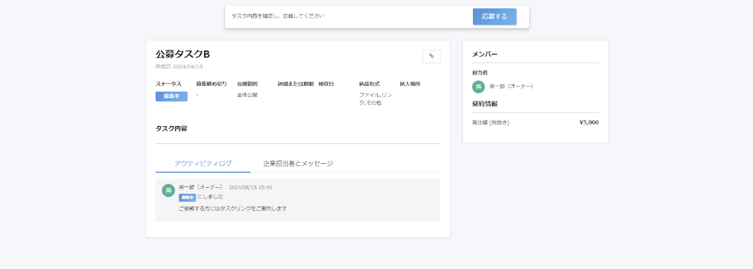Image resolution: width=753 pixels, height=269 pixels.
Task: Click the owner name in the activity log entry
Action: pos(201,187)
